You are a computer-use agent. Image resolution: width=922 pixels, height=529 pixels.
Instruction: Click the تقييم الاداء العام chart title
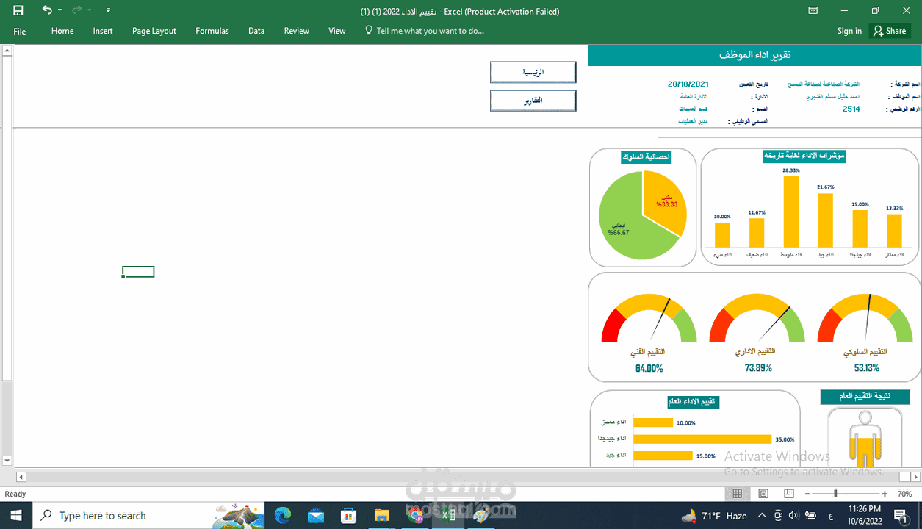click(x=693, y=402)
